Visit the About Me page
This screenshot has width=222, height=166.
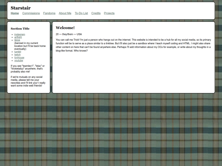tap(65, 13)
